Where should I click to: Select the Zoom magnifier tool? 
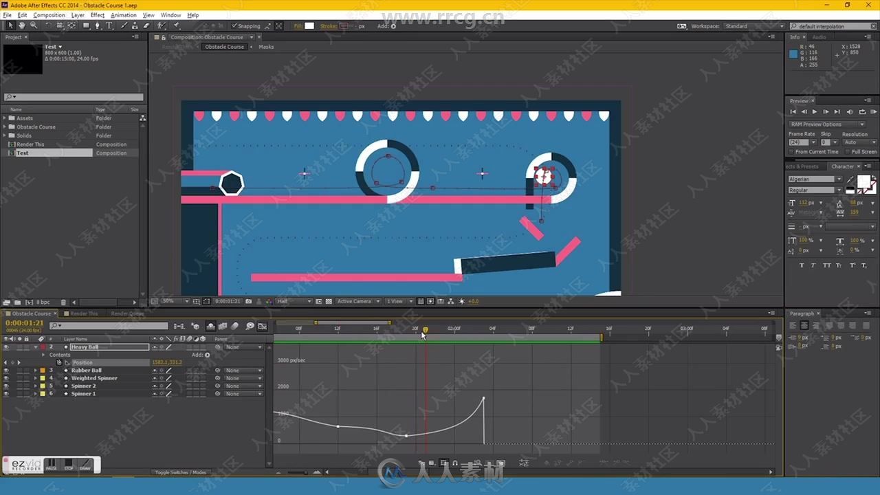(34, 25)
